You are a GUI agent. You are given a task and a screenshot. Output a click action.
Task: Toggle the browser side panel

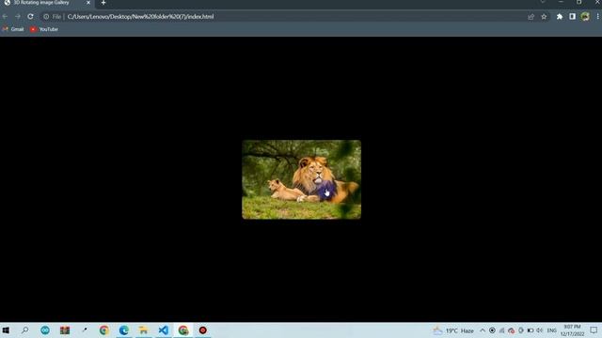tap(572, 17)
